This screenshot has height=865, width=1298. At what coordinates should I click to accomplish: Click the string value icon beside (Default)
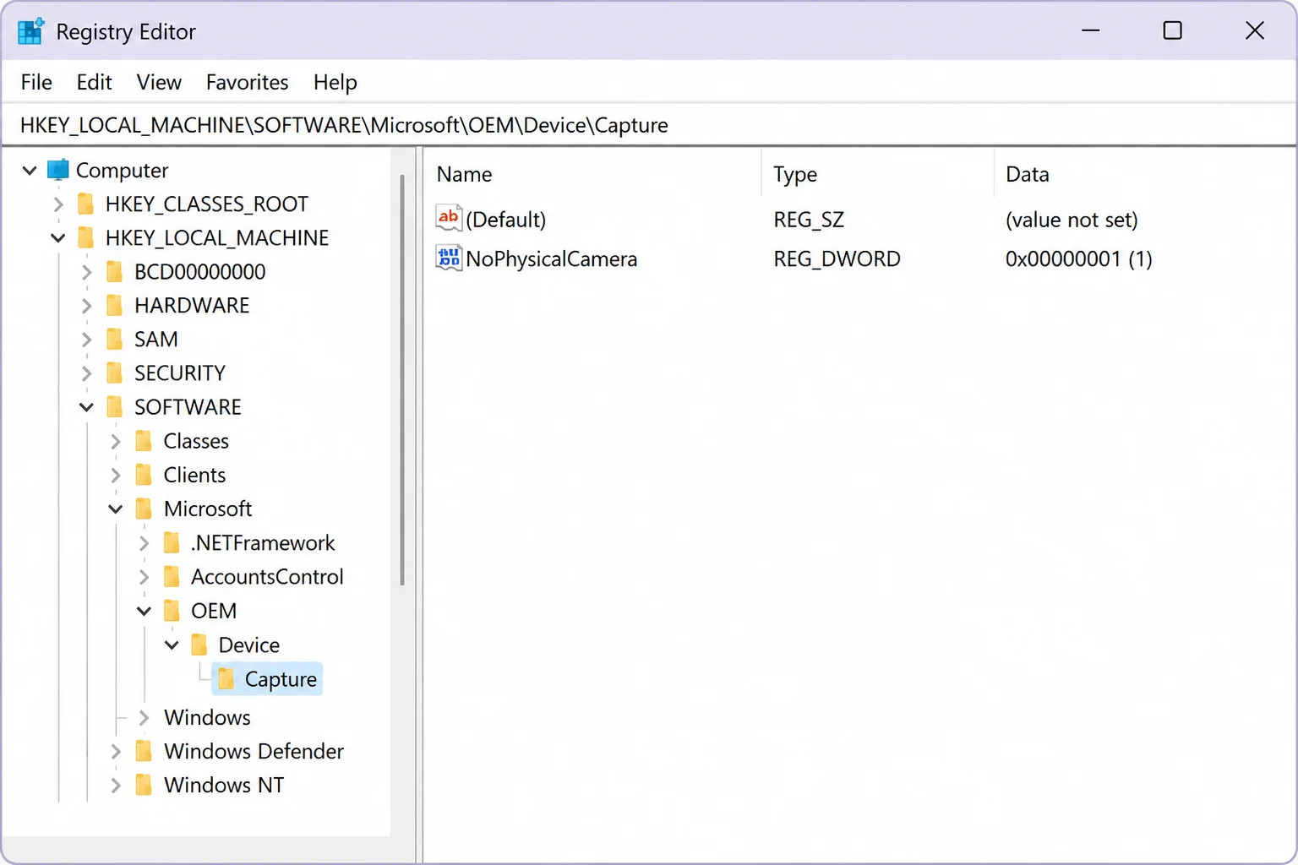pyautogui.click(x=449, y=218)
